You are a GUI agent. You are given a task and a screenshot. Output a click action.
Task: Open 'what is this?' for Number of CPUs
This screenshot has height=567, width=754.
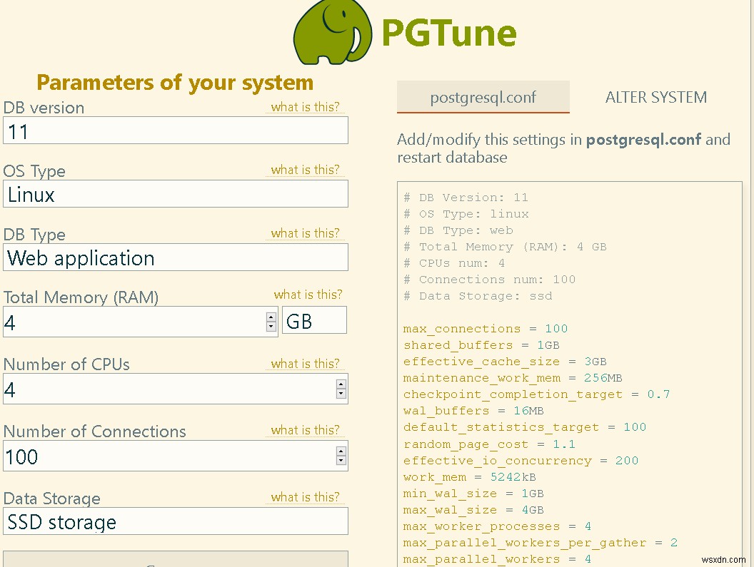pyautogui.click(x=306, y=364)
